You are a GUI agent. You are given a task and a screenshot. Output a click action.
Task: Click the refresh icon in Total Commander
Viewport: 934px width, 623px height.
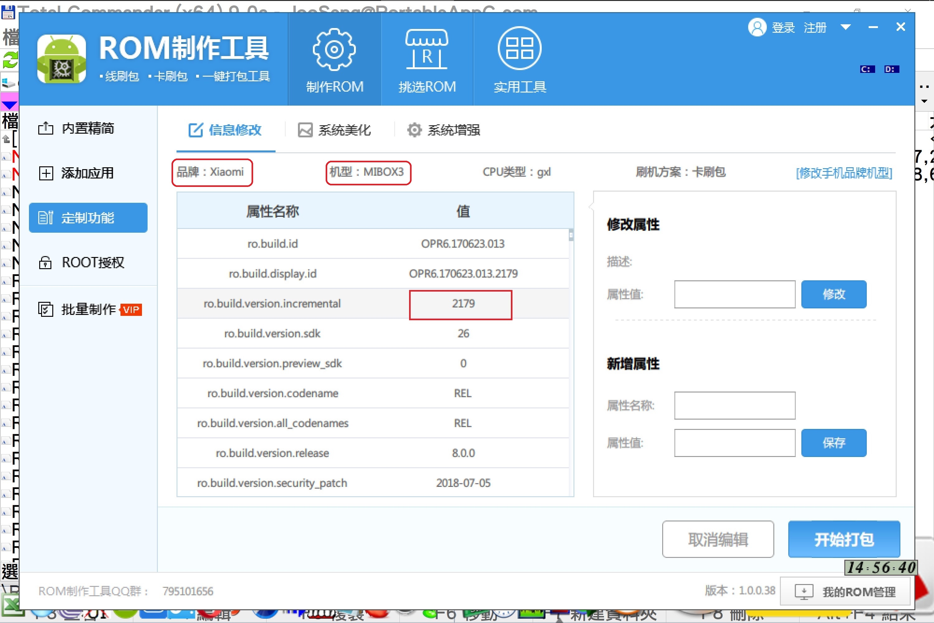10,60
